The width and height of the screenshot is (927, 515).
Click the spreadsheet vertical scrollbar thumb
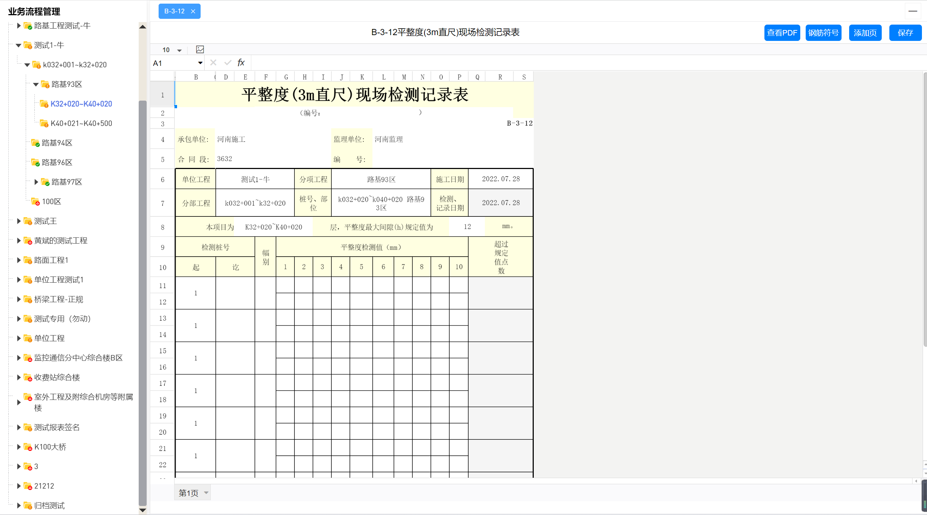pos(925,210)
